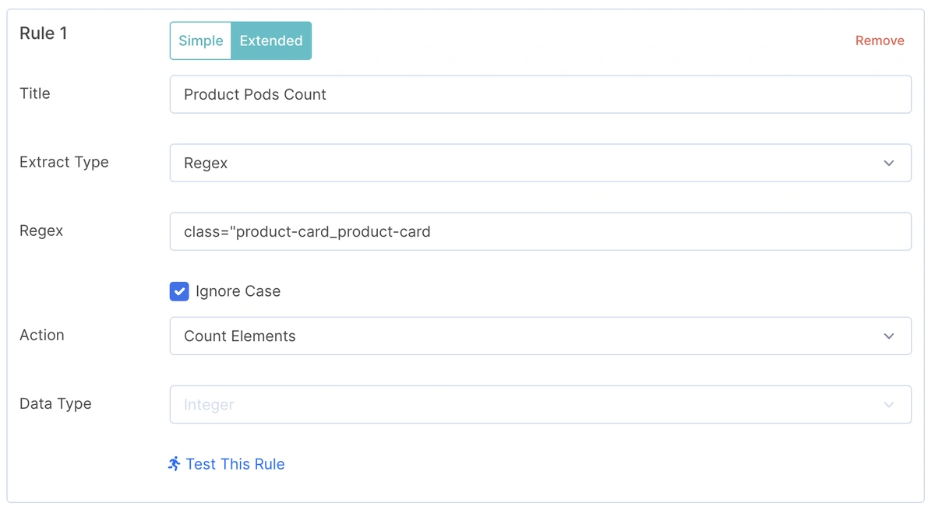This screenshot has height=510, width=935.
Task: Click the Action dropdown chevron arrow
Action: pyautogui.click(x=889, y=336)
